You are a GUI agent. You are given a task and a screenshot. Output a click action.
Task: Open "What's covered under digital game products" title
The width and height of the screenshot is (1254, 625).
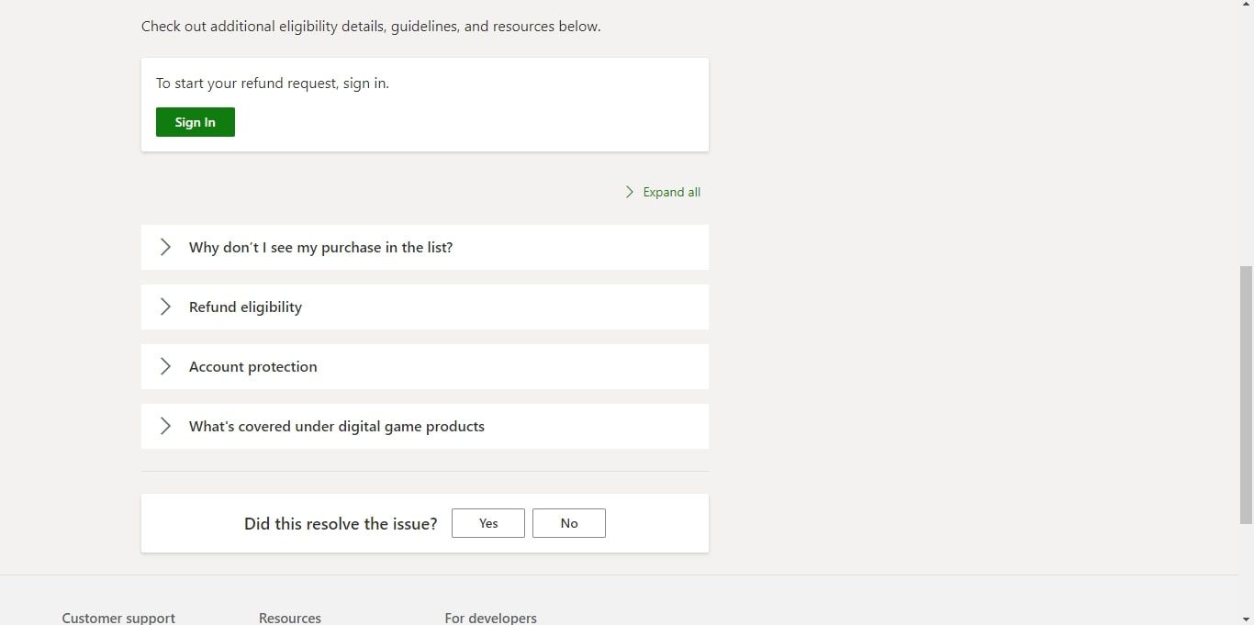pyautogui.click(x=336, y=426)
